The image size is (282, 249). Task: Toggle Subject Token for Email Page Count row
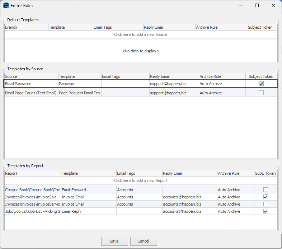[261, 93]
